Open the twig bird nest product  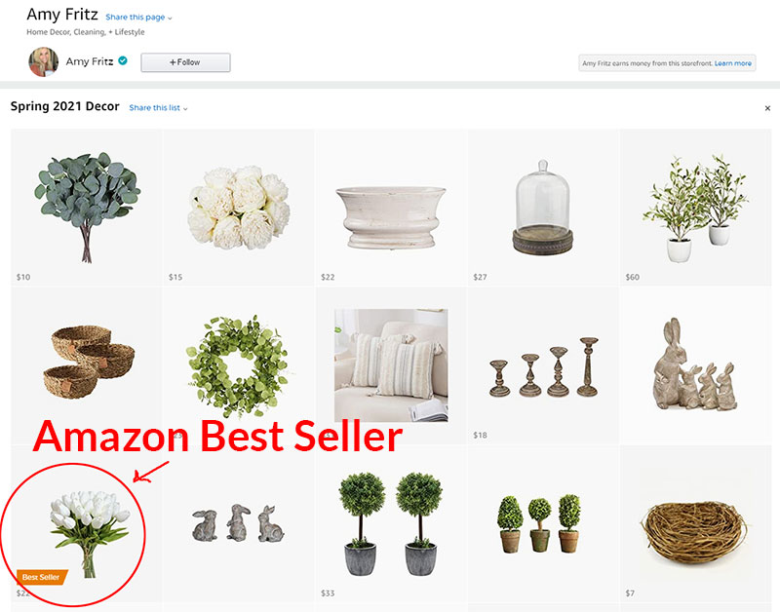click(x=695, y=523)
